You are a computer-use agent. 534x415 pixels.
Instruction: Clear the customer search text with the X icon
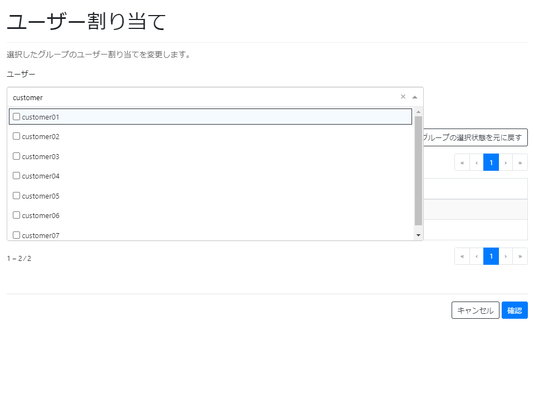point(403,96)
